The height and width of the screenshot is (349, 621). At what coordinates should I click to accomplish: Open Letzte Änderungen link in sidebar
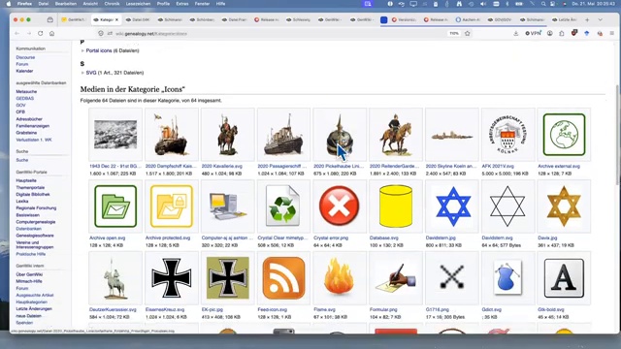tap(34, 308)
